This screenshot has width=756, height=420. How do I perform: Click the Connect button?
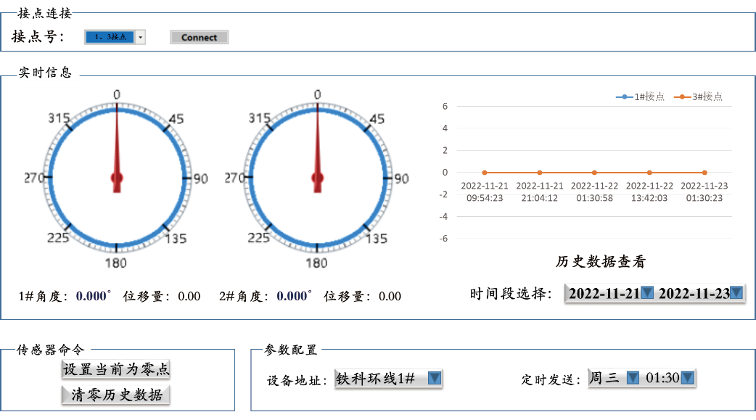199,37
